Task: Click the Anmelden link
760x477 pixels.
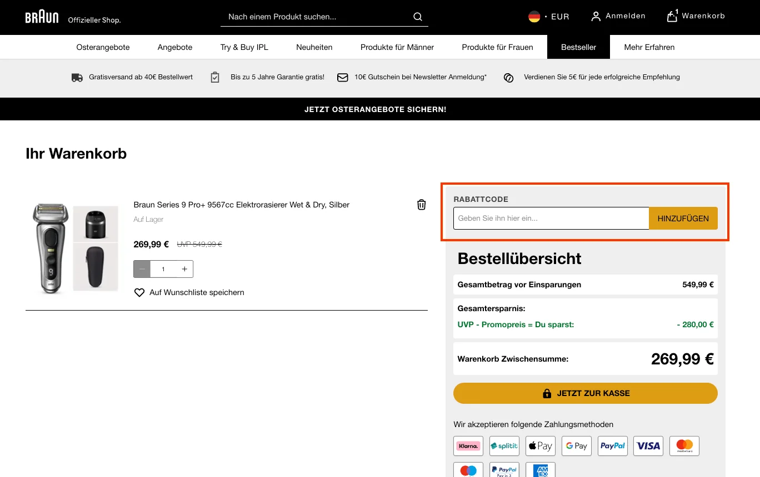Action: point(626,16)
